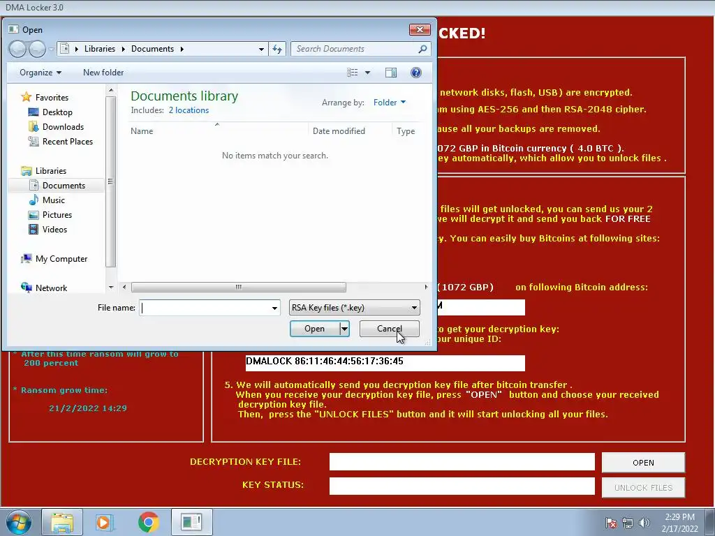
Task: Open File Explorer from taskbar
Action: [62, 522]
